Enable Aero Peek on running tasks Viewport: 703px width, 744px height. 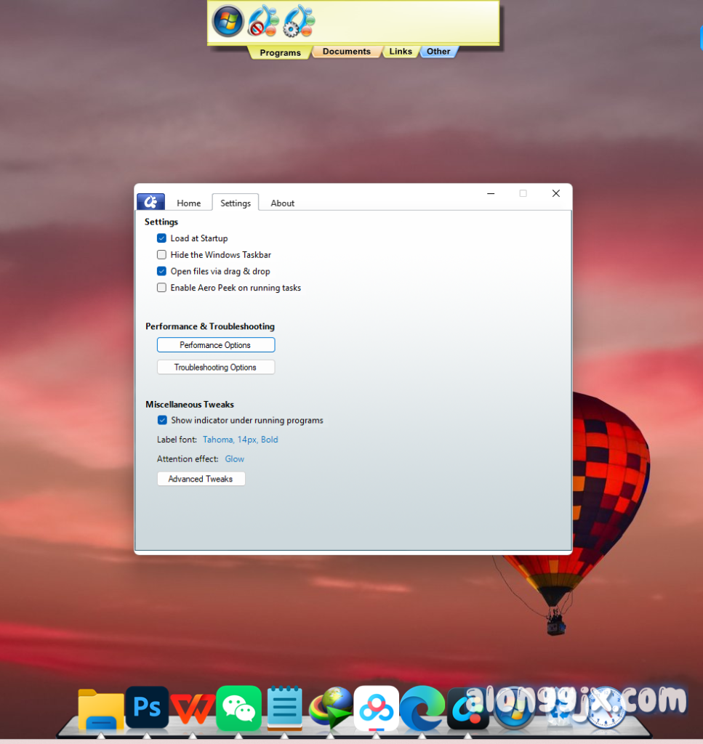(161, 288)
